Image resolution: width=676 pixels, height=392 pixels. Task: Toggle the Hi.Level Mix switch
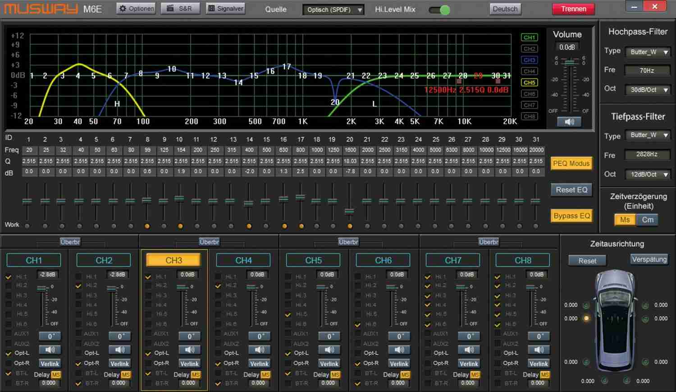coord(439,9)
